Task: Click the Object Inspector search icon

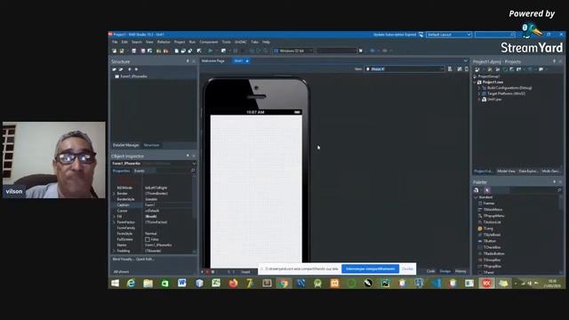Action: point(193,171)
